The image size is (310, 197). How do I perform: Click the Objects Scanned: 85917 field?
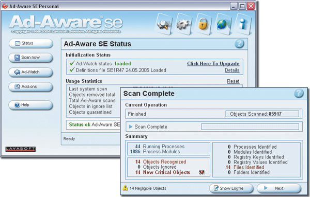[x=262, y=114]
